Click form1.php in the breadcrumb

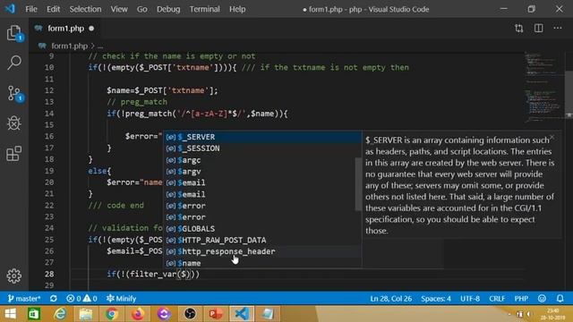(70, 46)
